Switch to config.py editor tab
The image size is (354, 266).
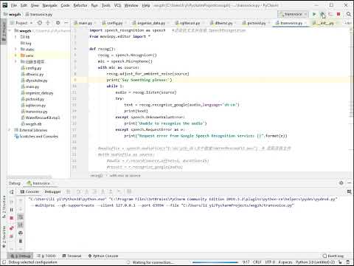114,23
